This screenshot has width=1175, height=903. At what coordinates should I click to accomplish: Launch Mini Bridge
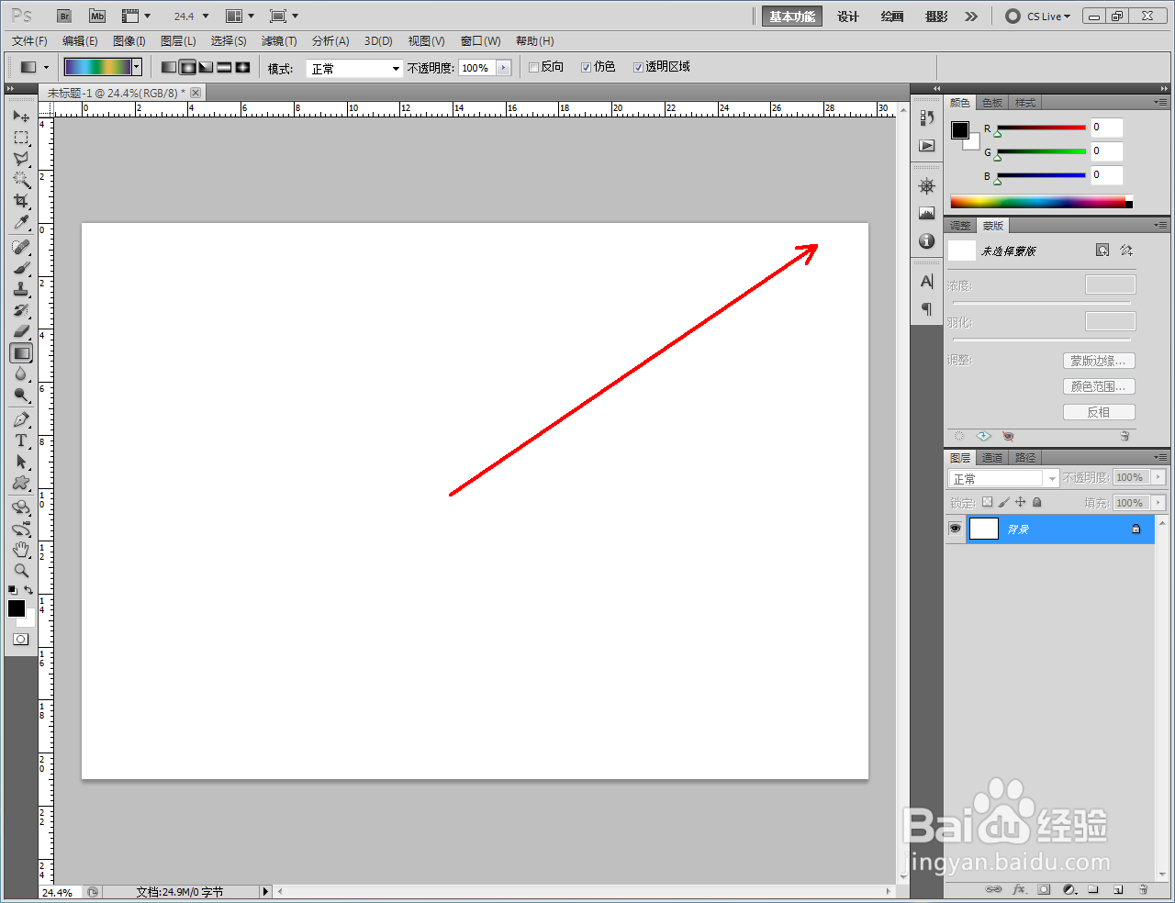97,16
